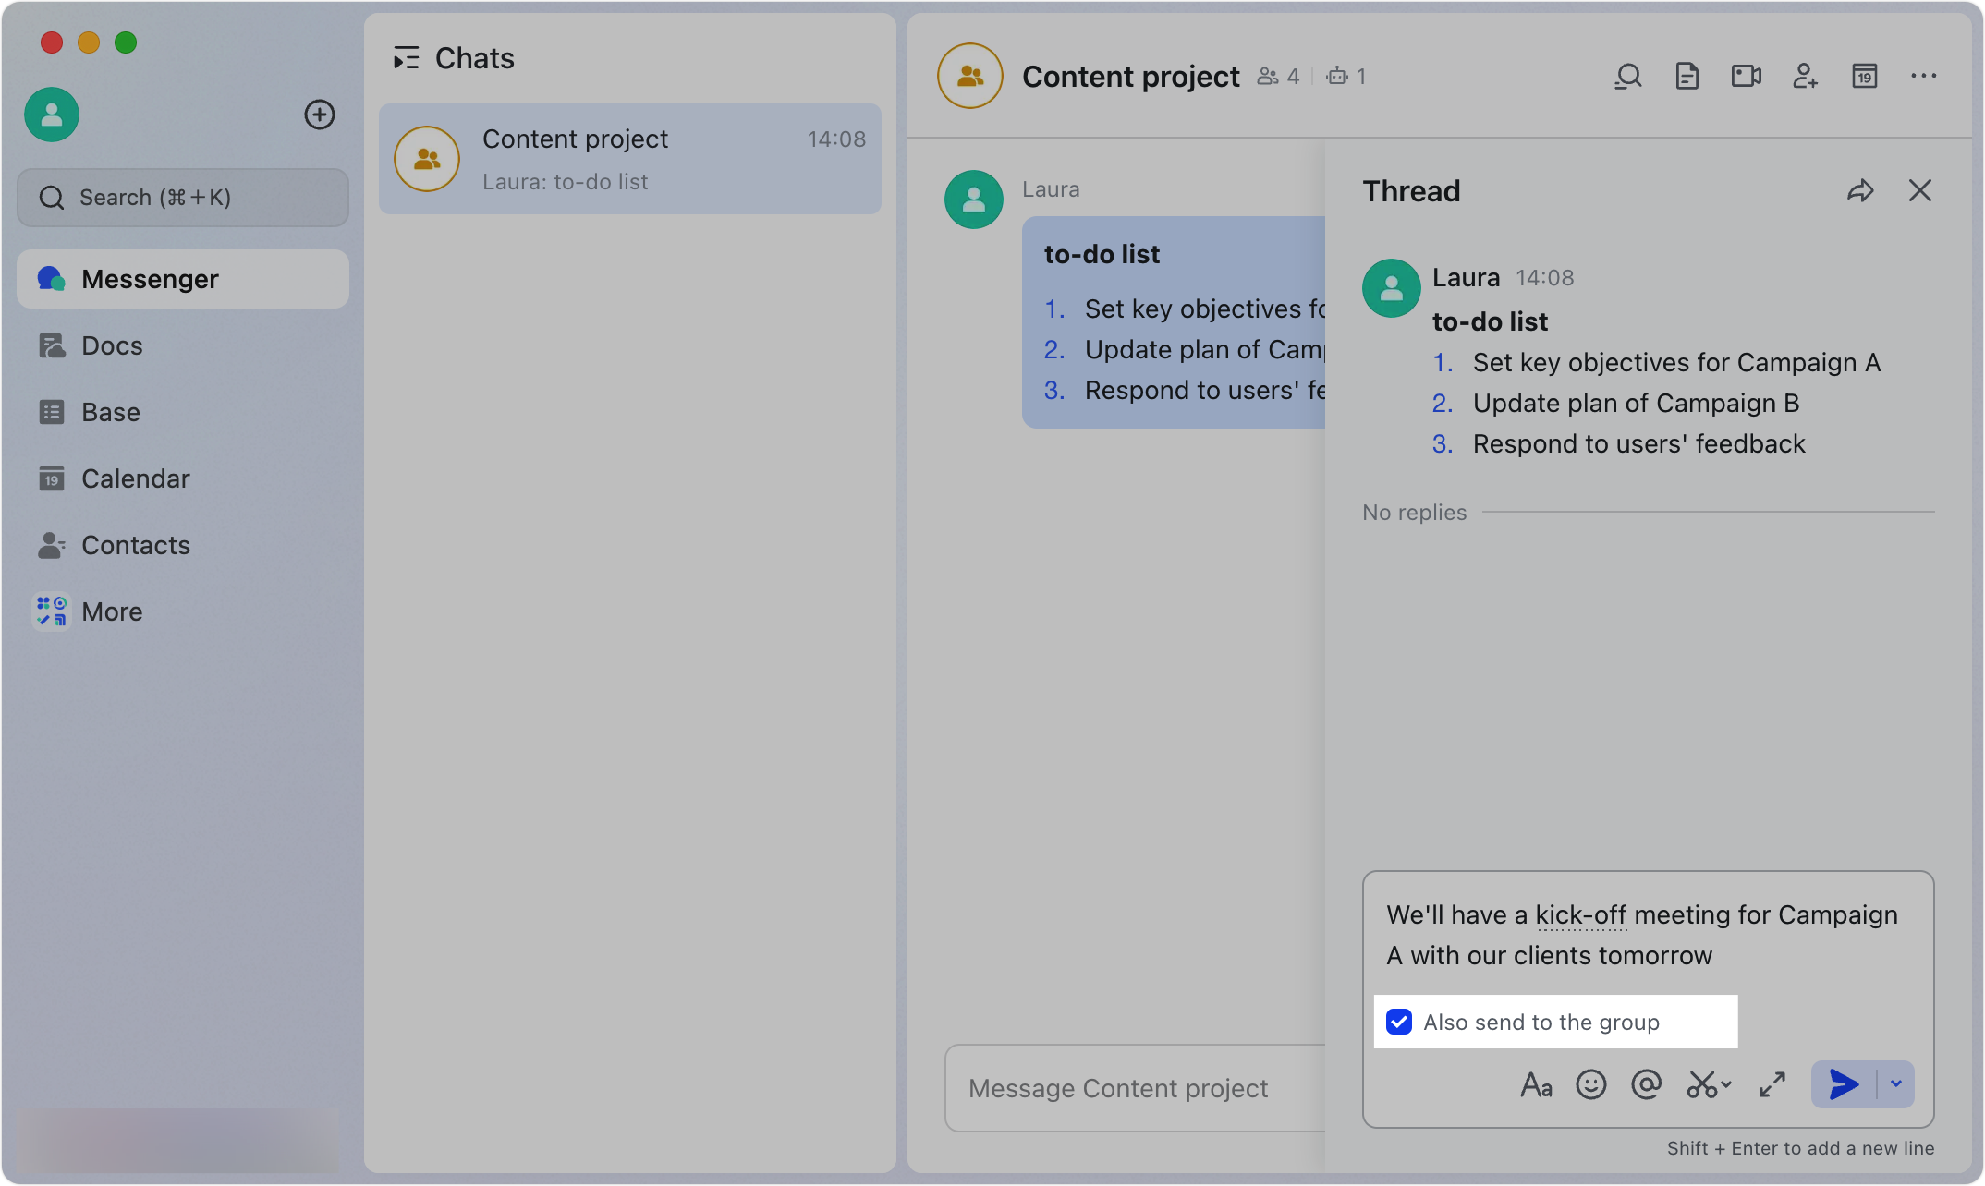Open the emoji picker in thread reply

[x=1591, y=1084]
